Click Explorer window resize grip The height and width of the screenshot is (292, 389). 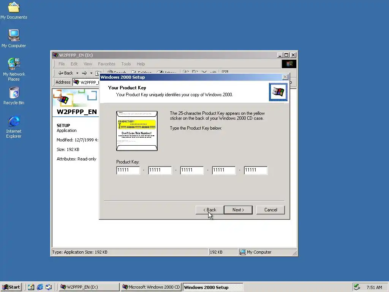pos(294,253)
